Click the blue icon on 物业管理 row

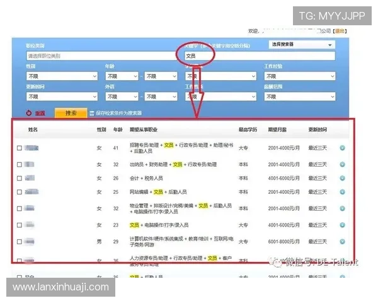pos(342,209)
